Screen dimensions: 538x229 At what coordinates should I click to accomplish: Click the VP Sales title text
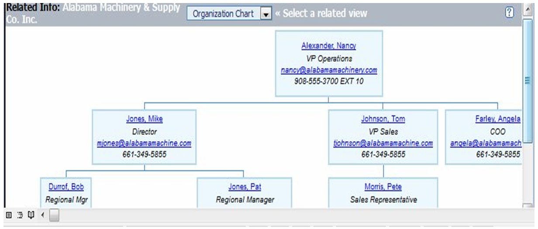pyautogui.click(x=383, y=131)
